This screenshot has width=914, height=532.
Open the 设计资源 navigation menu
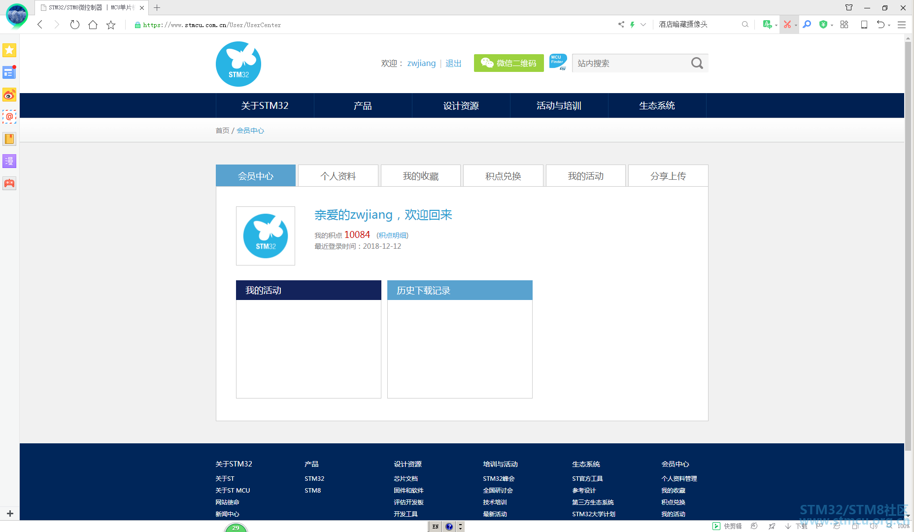pos(461,105)
